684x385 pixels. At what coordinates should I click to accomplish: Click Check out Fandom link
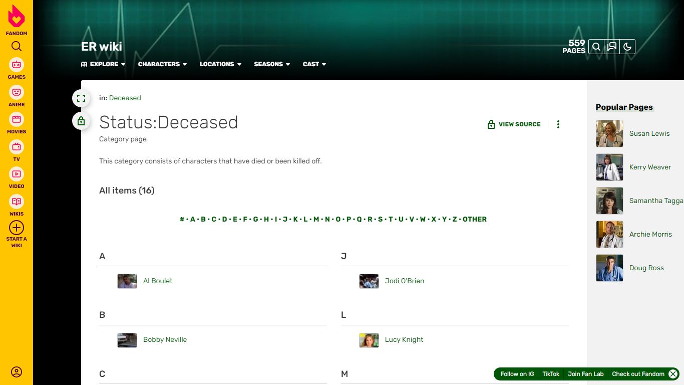638,374
